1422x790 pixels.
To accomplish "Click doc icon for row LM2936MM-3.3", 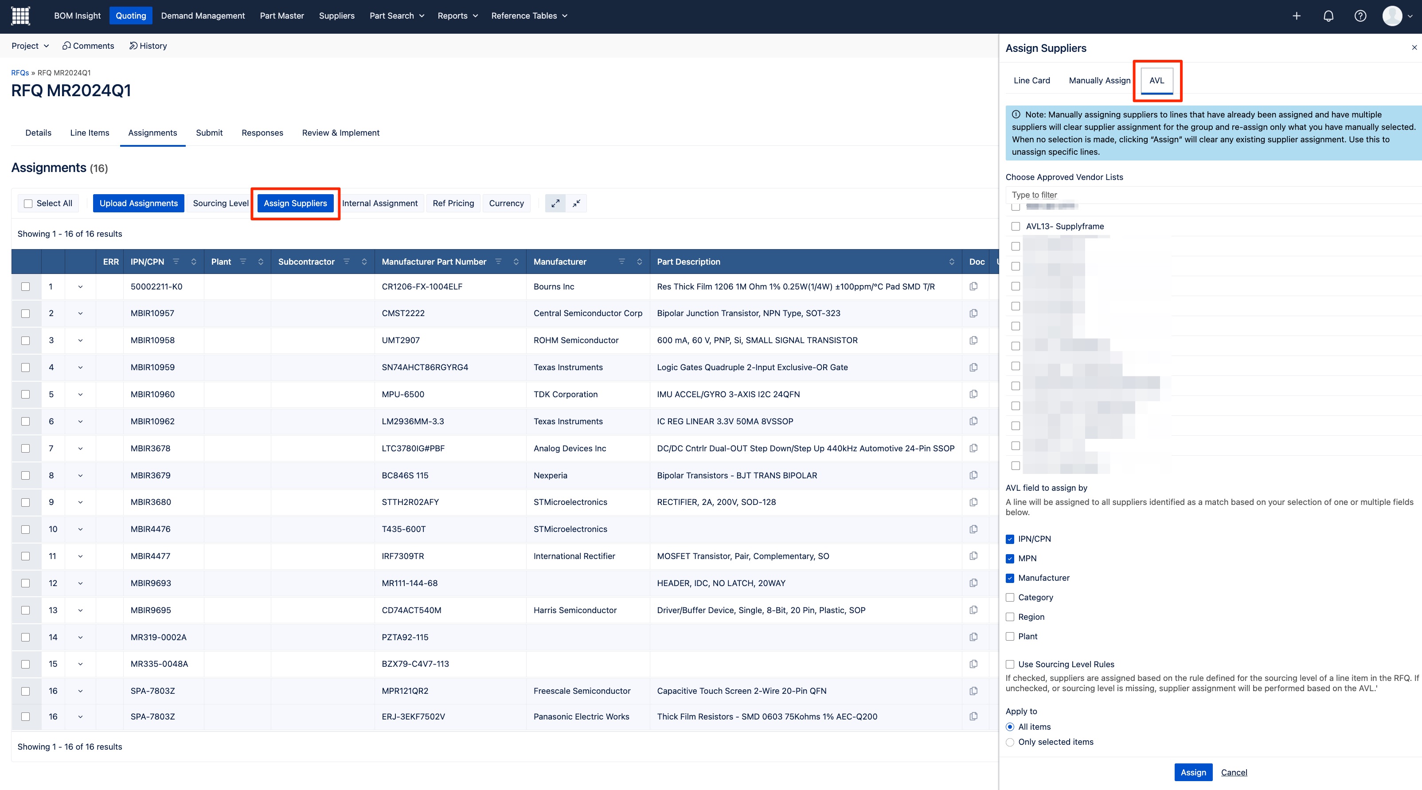I will [x=974, y=421].
